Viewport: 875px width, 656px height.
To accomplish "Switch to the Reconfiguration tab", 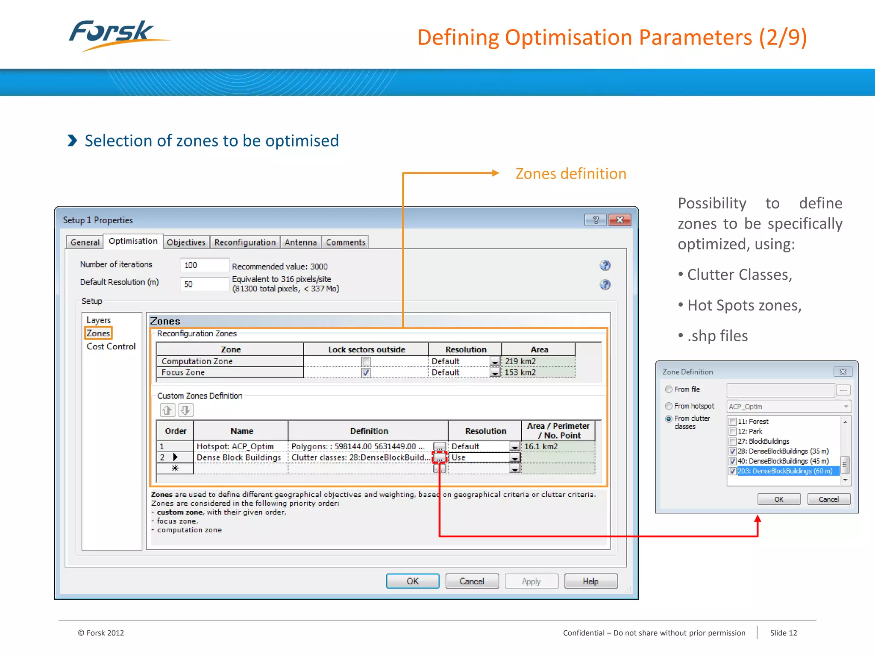I will (x=245, y=242).
